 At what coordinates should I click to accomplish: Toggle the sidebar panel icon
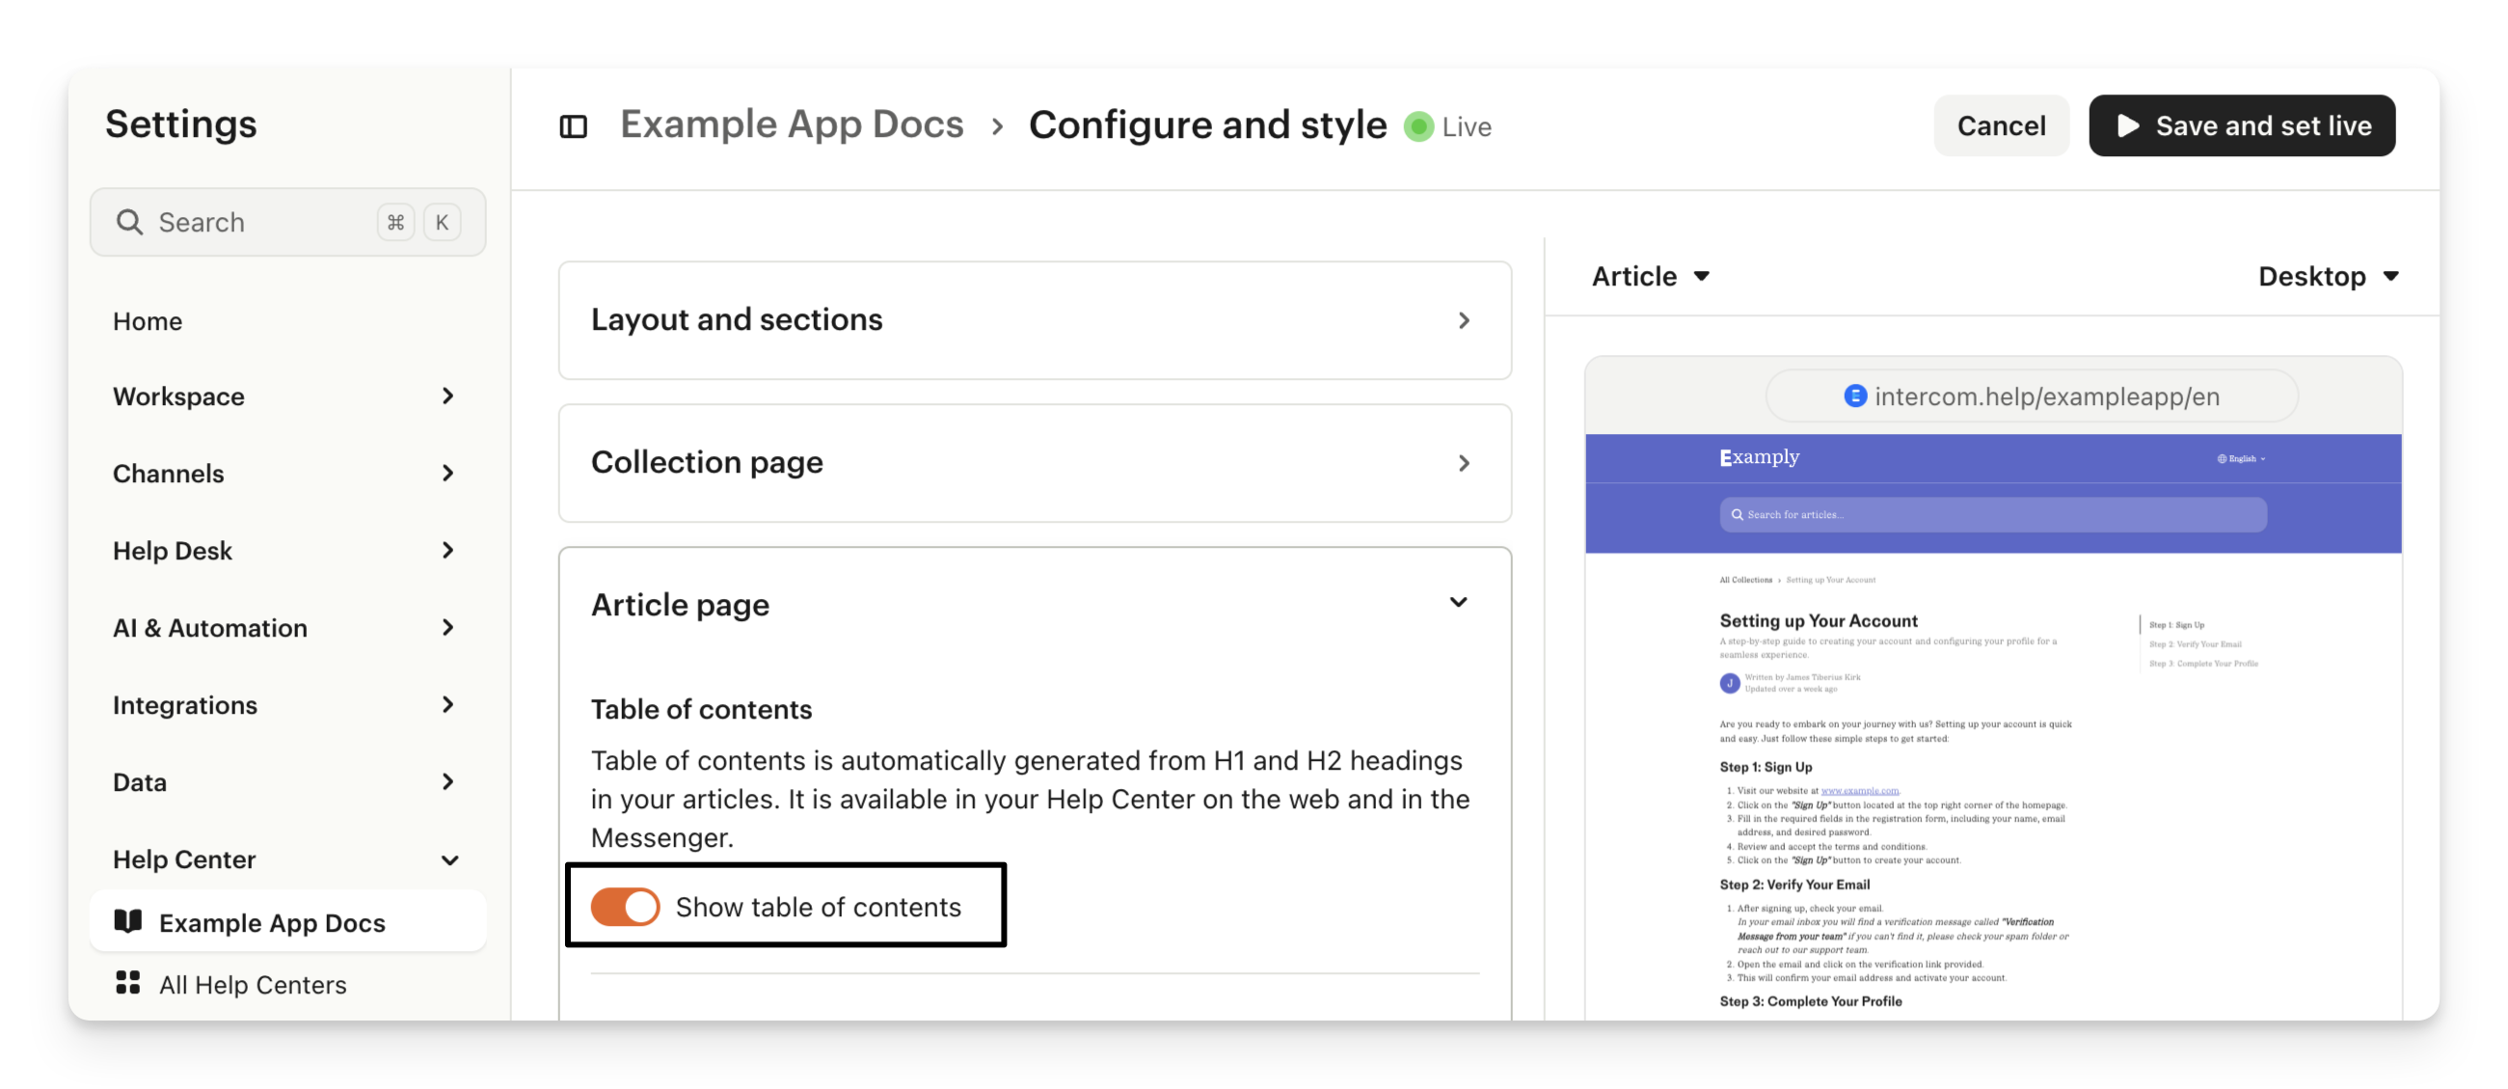574,126
